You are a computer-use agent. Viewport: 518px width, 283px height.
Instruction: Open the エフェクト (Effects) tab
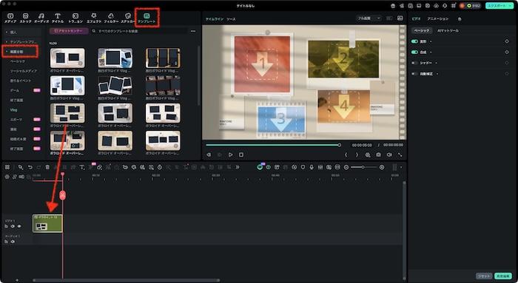(x=94, y=18)
